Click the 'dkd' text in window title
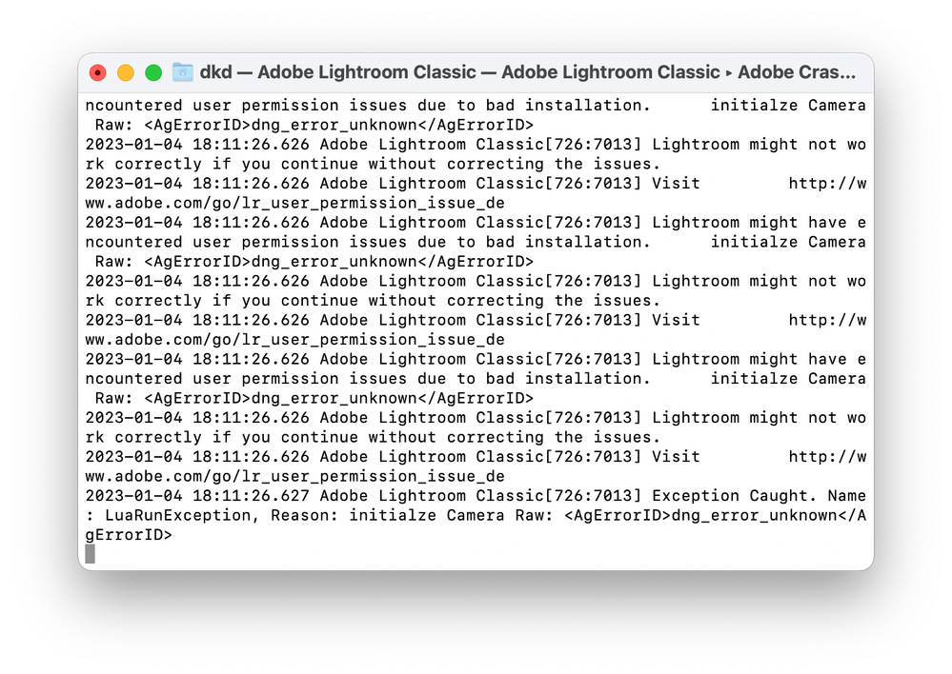Screen dimensions: 952x674 [216, 72]
